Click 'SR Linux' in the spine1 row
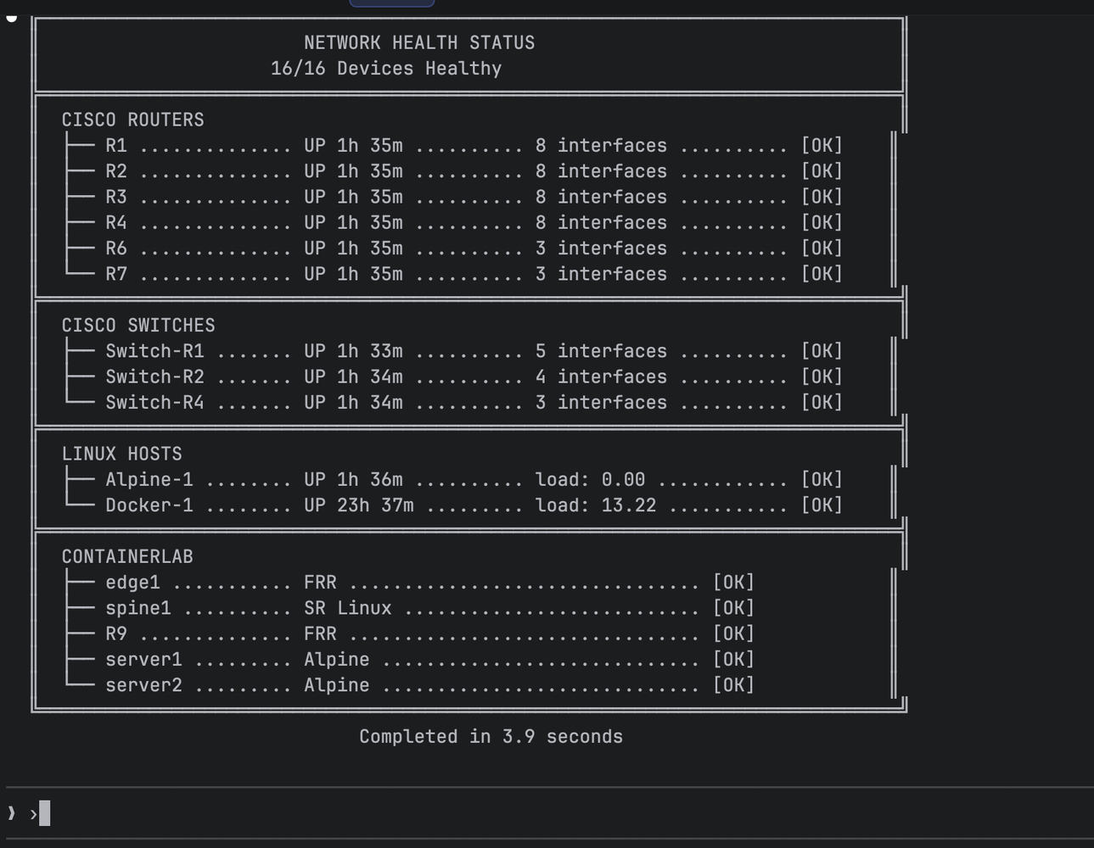Image resolution: width=1094 pixels, height=848 pixels. click(x=348, y=608)
